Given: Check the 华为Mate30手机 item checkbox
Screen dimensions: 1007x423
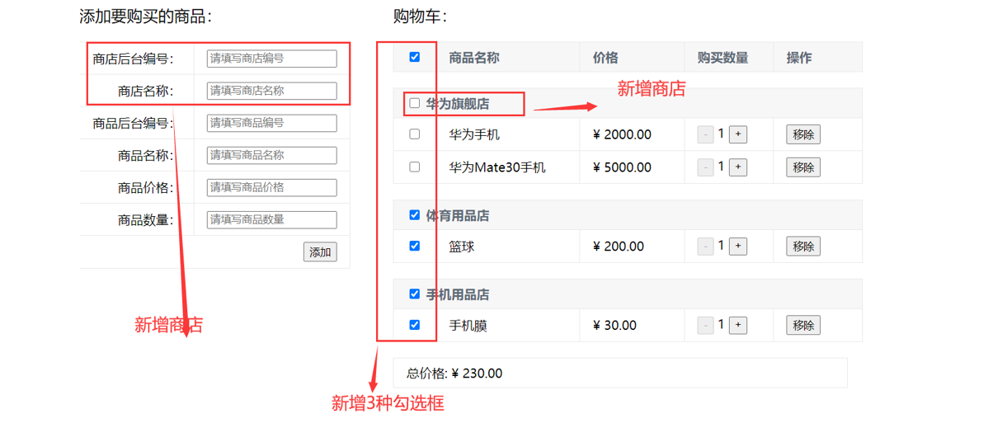Looking at the screenshot, I should coord(415,167).
